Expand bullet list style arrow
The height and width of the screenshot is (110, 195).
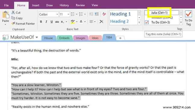click(x=77, y=14)
